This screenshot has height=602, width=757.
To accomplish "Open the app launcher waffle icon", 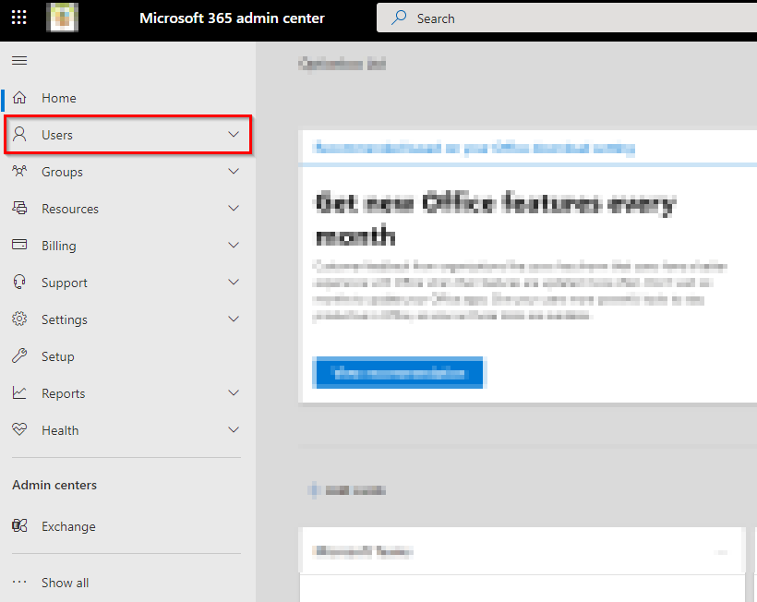I will (x=18, y=18).
